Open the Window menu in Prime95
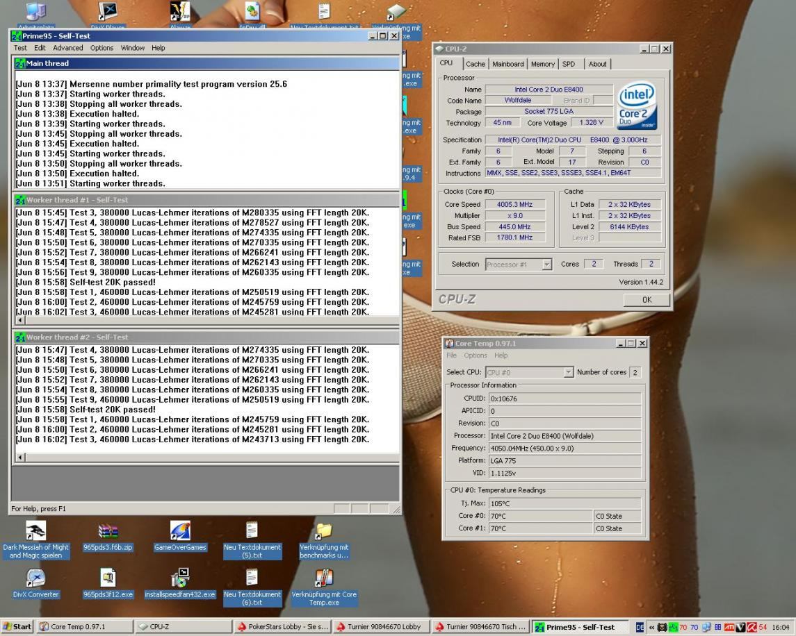Image resolution: width=796 pixels, height=636 pixels. pyautogui.click(x=133, y=48)
